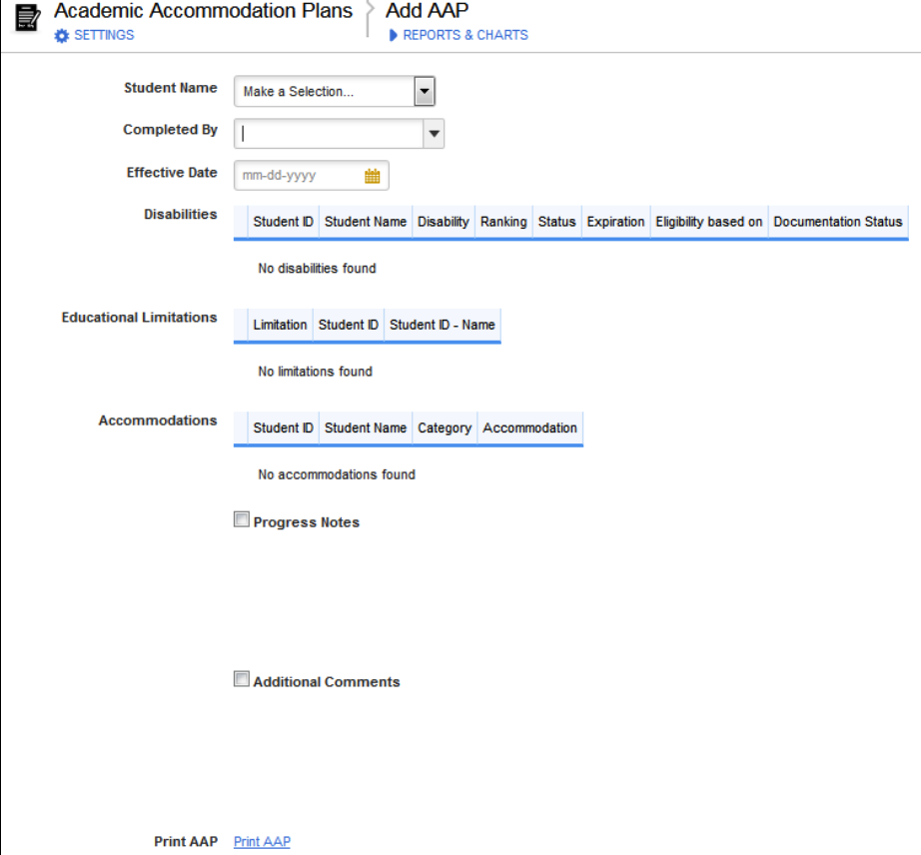The width and height of the screenshot is (921, 855).
Task: Open the Effective Date calendar picker icon
Action: tap(373, 176)
